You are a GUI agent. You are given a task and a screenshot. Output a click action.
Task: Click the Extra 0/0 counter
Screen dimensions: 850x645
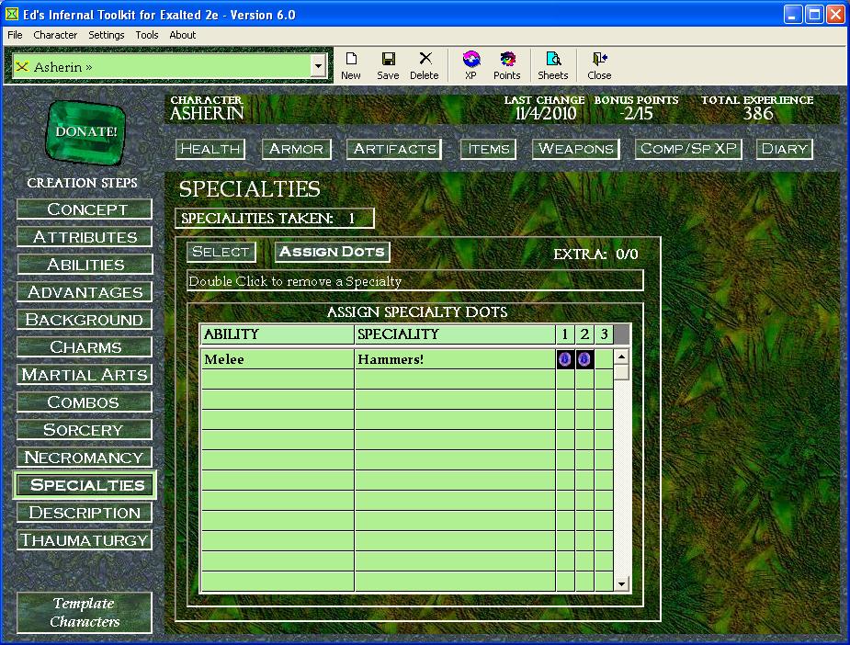point(595,255)
